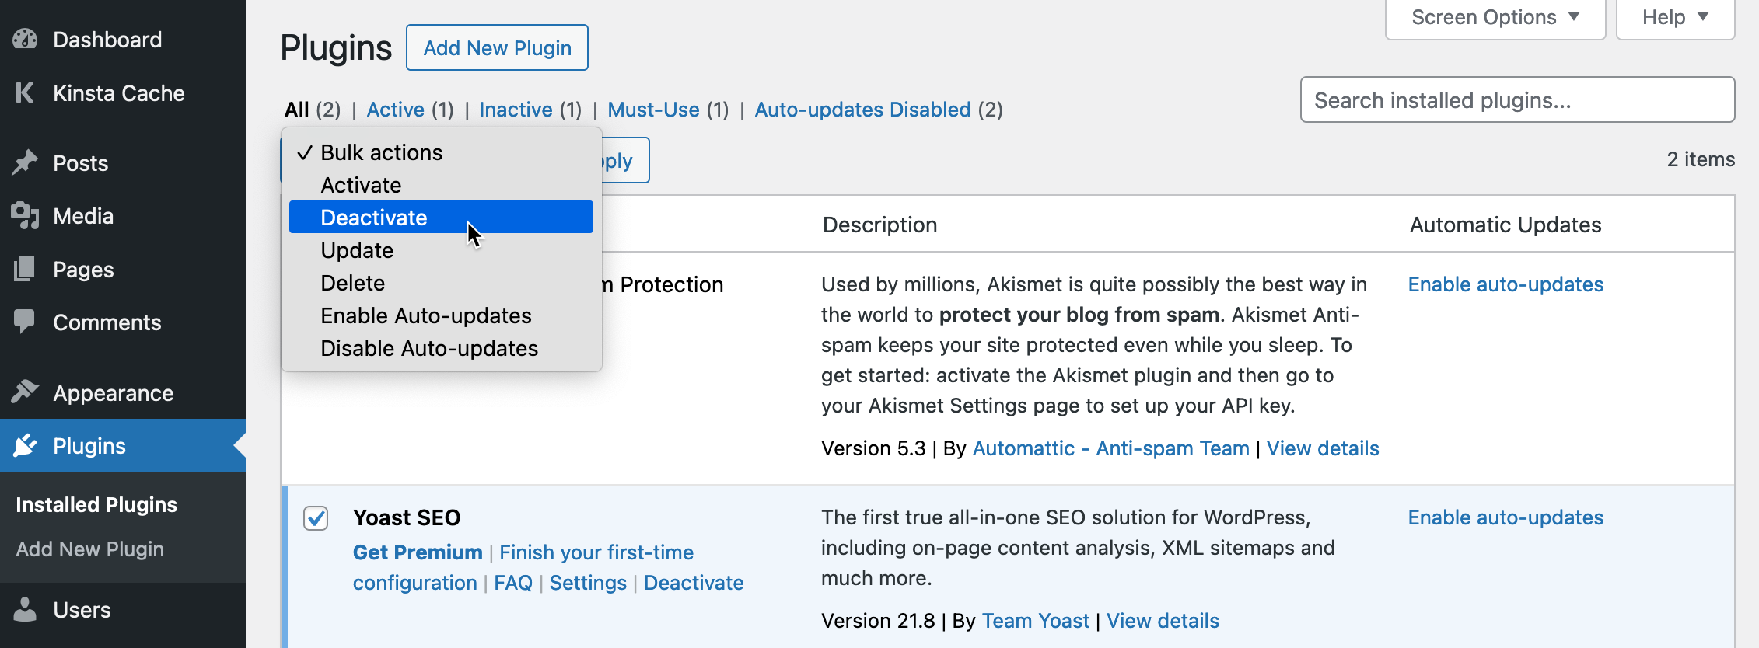Click the Plugins plug icon
This screenshot has height=648, width=1759.
click(25, 445)
